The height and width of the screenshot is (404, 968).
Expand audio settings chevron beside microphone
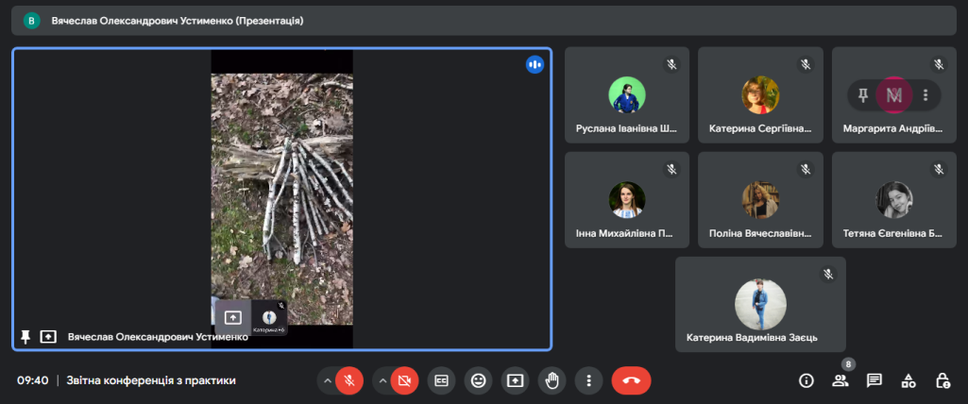coord(328,380)
